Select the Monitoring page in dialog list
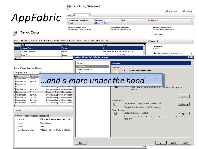This screenshot has width=199, height=149. 92,66
